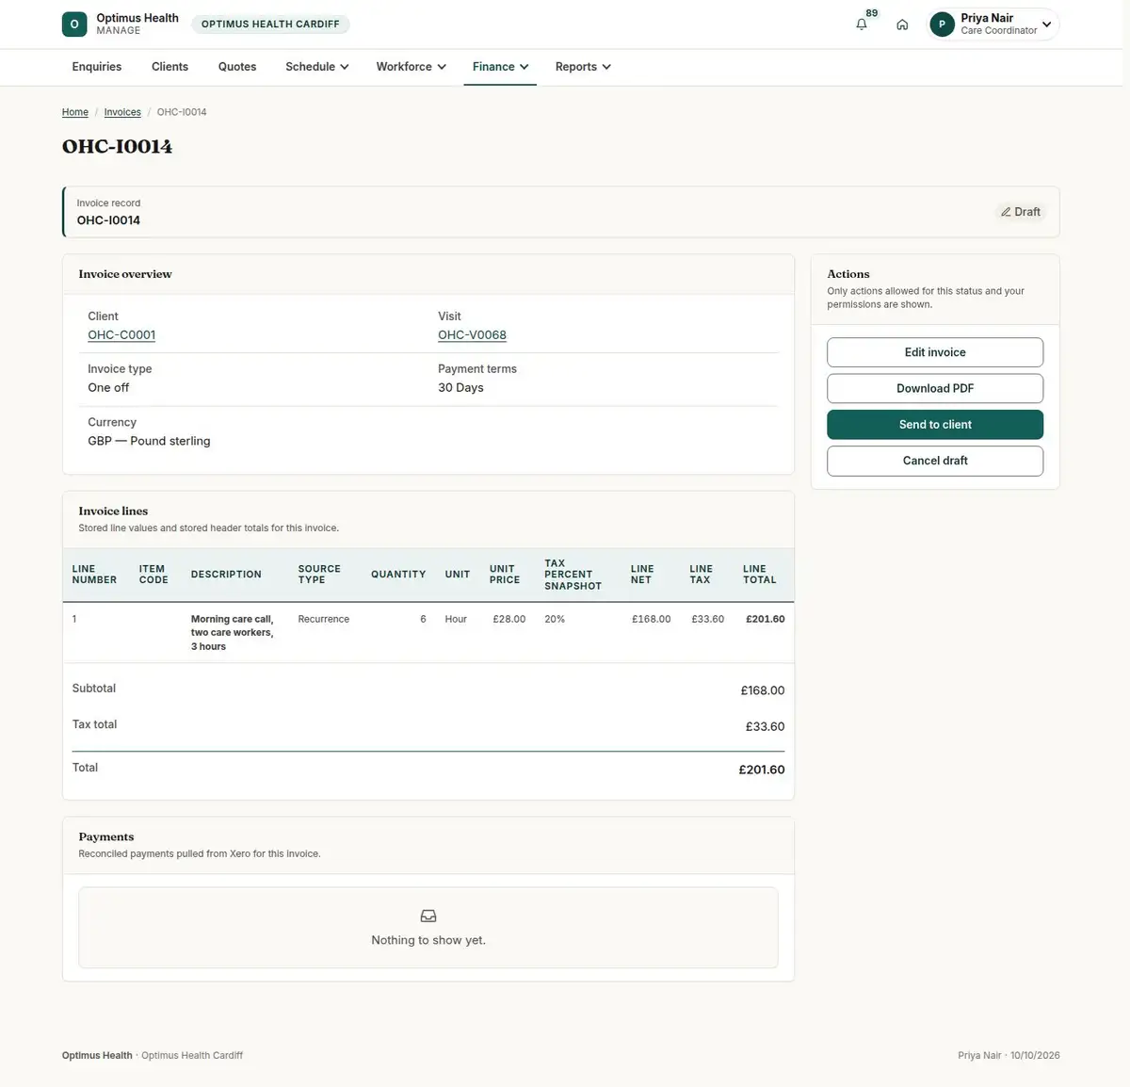1130x1087 pixels.
Task: Go to the Enquiries tab
Action: tap(97, 67)
